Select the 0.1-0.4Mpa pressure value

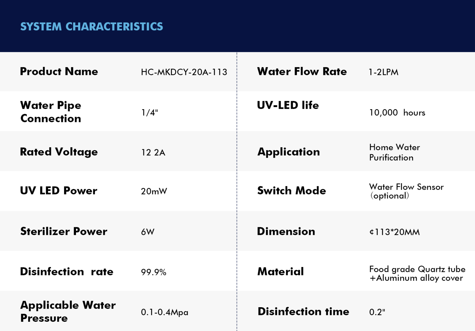click(x=164, y=312)
